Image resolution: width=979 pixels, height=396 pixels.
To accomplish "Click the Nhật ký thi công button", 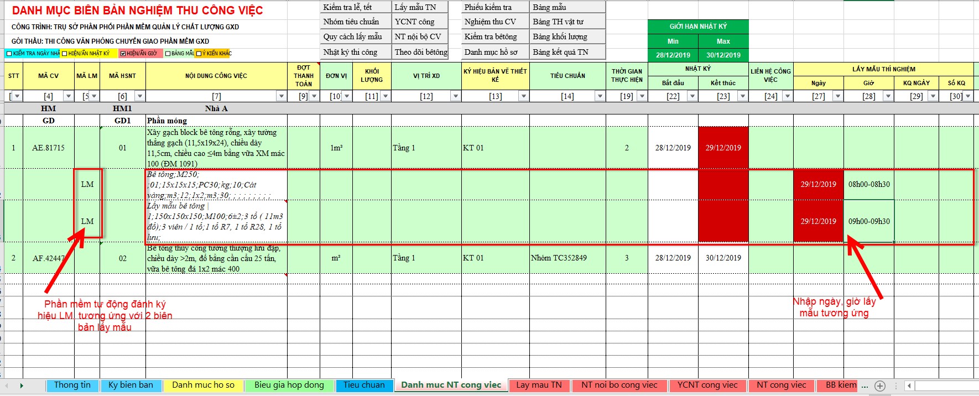I will (351, 52).
